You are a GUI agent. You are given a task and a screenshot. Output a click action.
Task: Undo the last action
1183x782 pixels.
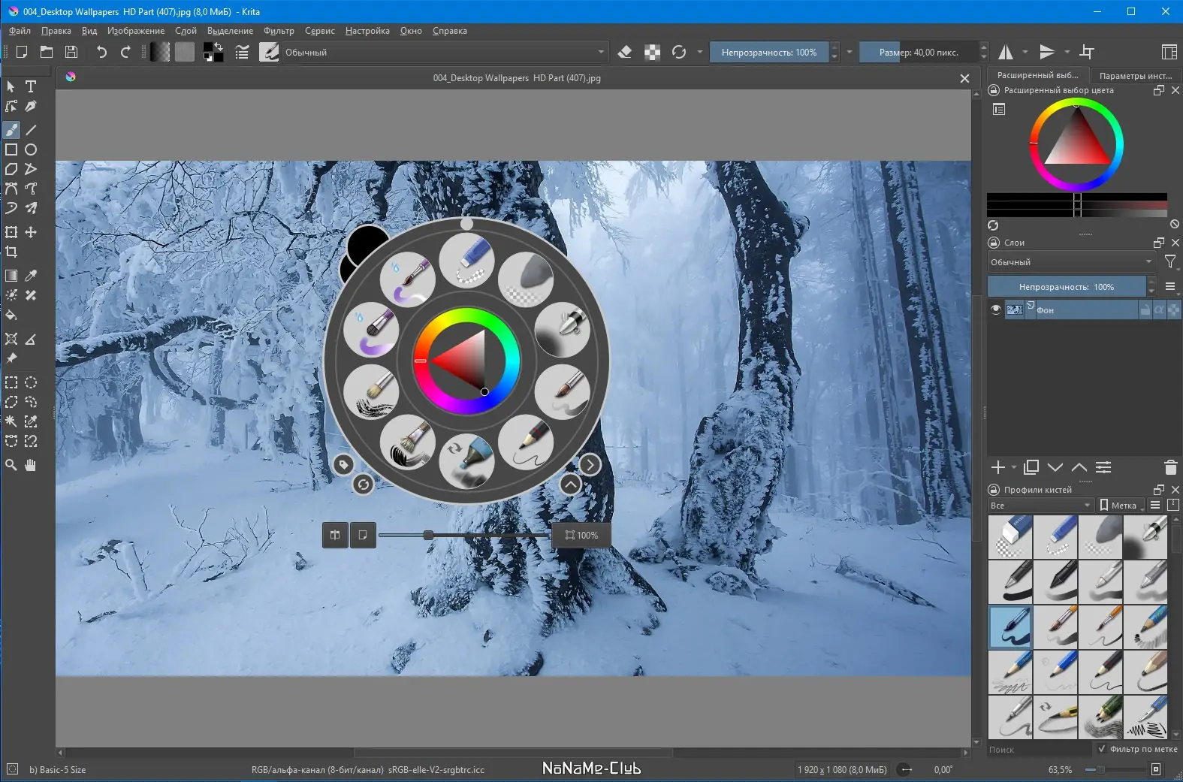(x=101, y=52)
